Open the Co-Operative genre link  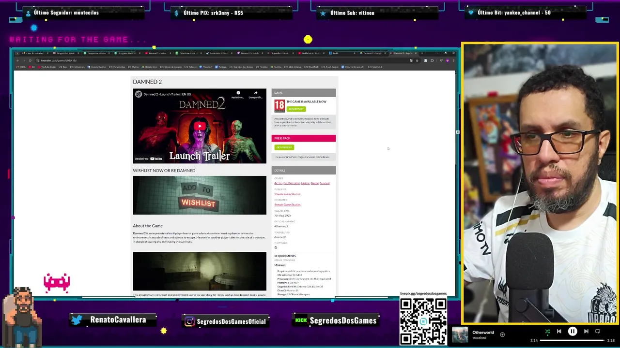pyautogui.click(x=292, y=183)
